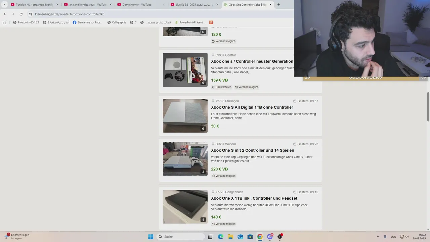Screen dimensions: 430x242
Task: Open Outlook from the taskbar
Action: 240,237
